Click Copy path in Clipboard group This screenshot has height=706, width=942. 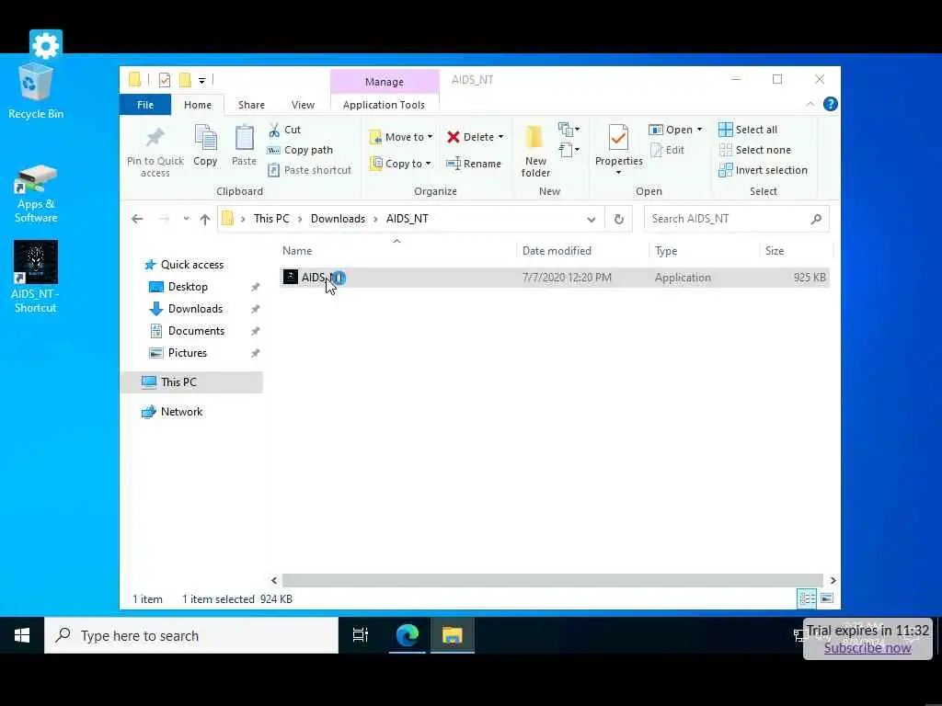point(301,150)
